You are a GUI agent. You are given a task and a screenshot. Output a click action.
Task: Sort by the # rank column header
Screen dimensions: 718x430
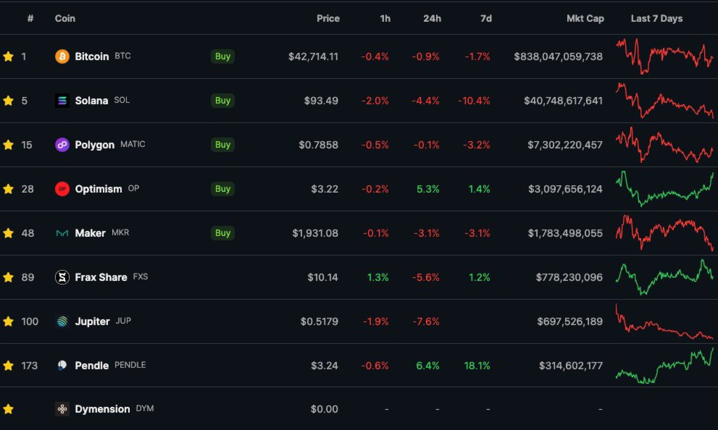click(31, 18)
